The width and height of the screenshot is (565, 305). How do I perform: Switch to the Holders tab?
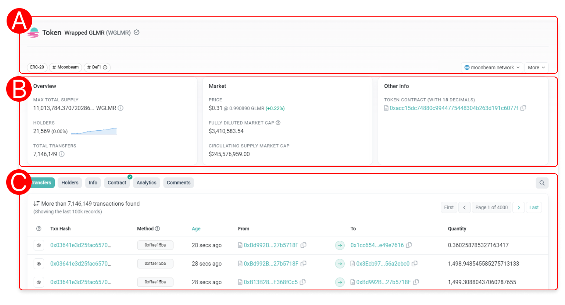point(70,183)
